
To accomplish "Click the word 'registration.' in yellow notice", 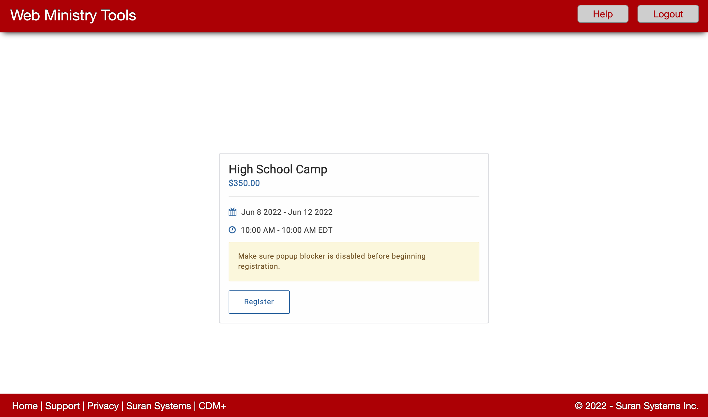I will 259,266.
